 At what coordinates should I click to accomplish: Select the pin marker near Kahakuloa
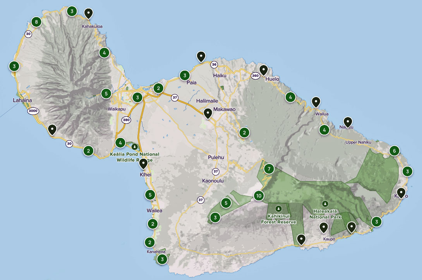pos(89,13)
